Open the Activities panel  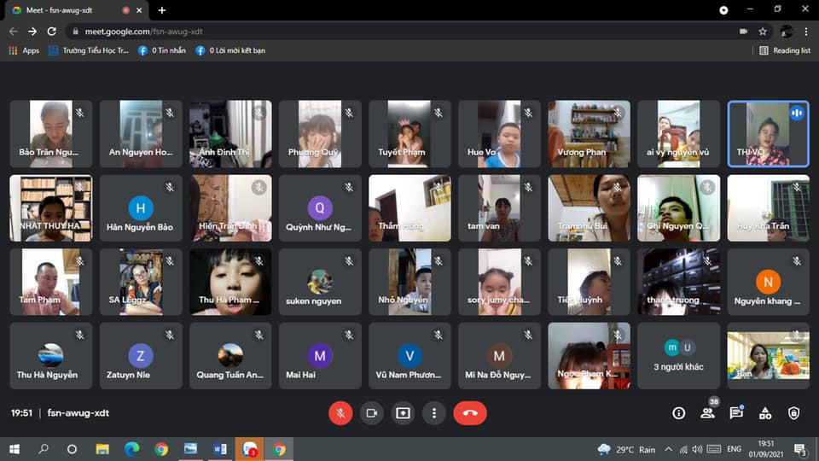(765, 413)
